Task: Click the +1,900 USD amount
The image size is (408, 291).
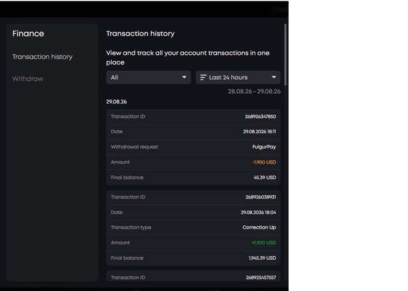Action: tap(264, 243)
